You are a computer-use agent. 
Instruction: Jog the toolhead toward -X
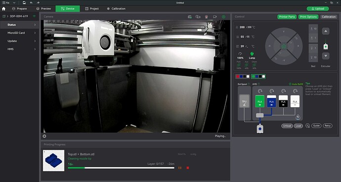270,46
